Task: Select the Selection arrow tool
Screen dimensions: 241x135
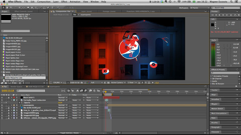Action: click(x=4, y=7)
